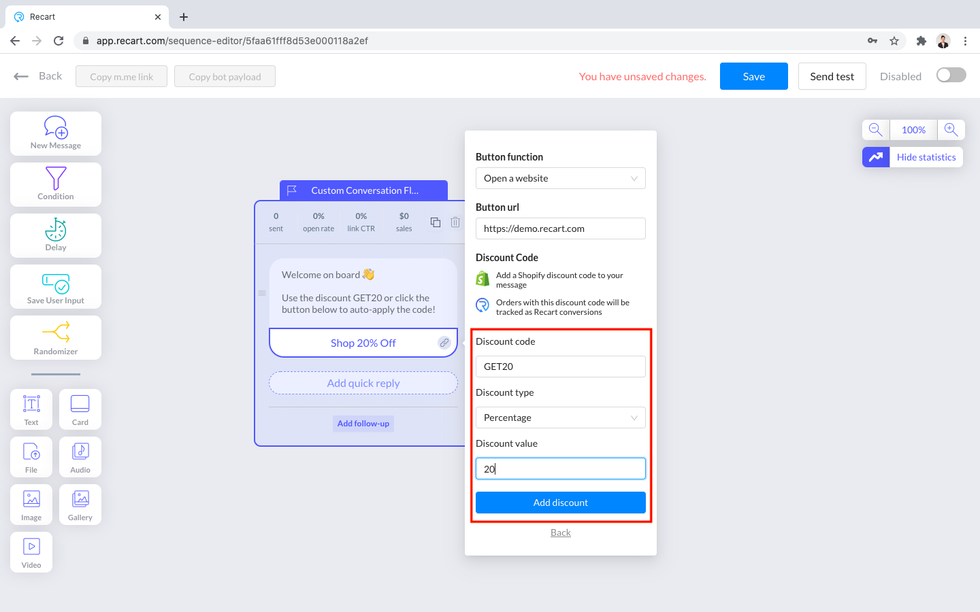Click the Back link under Add discount
The height and width of the screenshot is (612, 980).
coord(561,532)
